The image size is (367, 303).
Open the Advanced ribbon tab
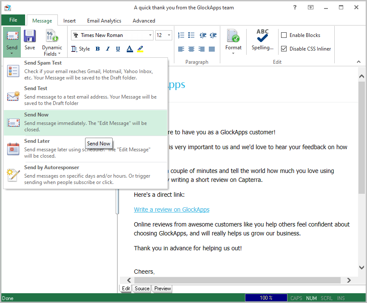[x=144, y=20]
